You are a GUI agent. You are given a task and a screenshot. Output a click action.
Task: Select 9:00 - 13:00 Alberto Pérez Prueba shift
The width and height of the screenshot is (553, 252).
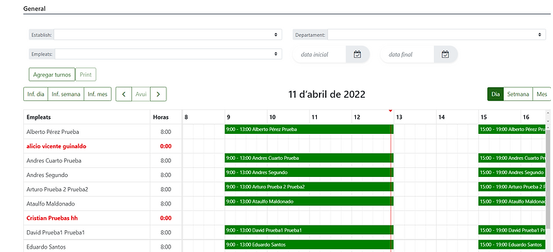309,129
